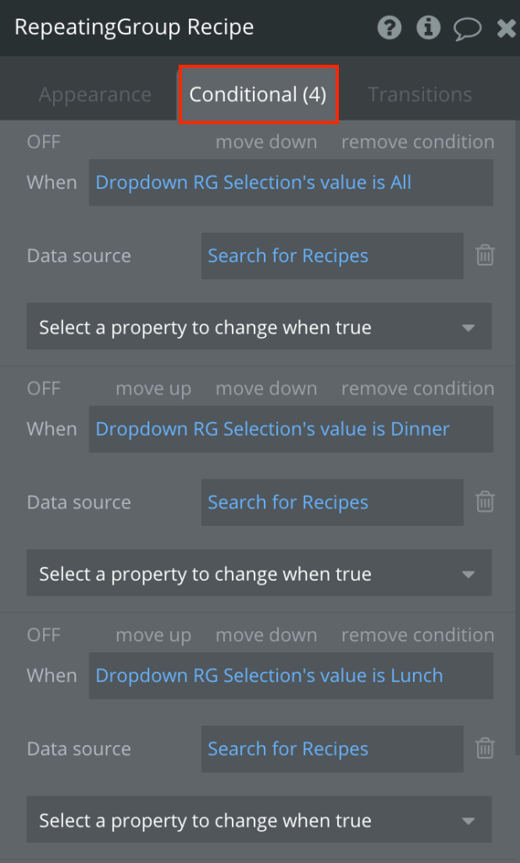The image size is (520, 863).
Task: Switch to the Appearance tab
Action: (95, 94)
